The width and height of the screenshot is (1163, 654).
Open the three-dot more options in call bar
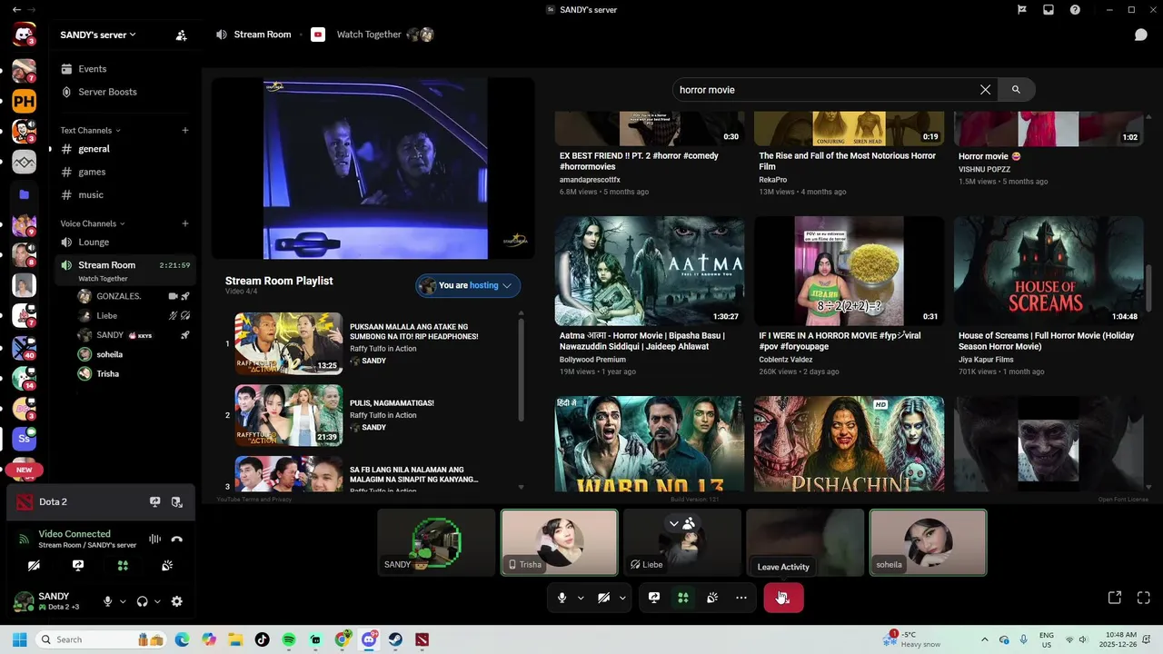(x=741, y=598)
